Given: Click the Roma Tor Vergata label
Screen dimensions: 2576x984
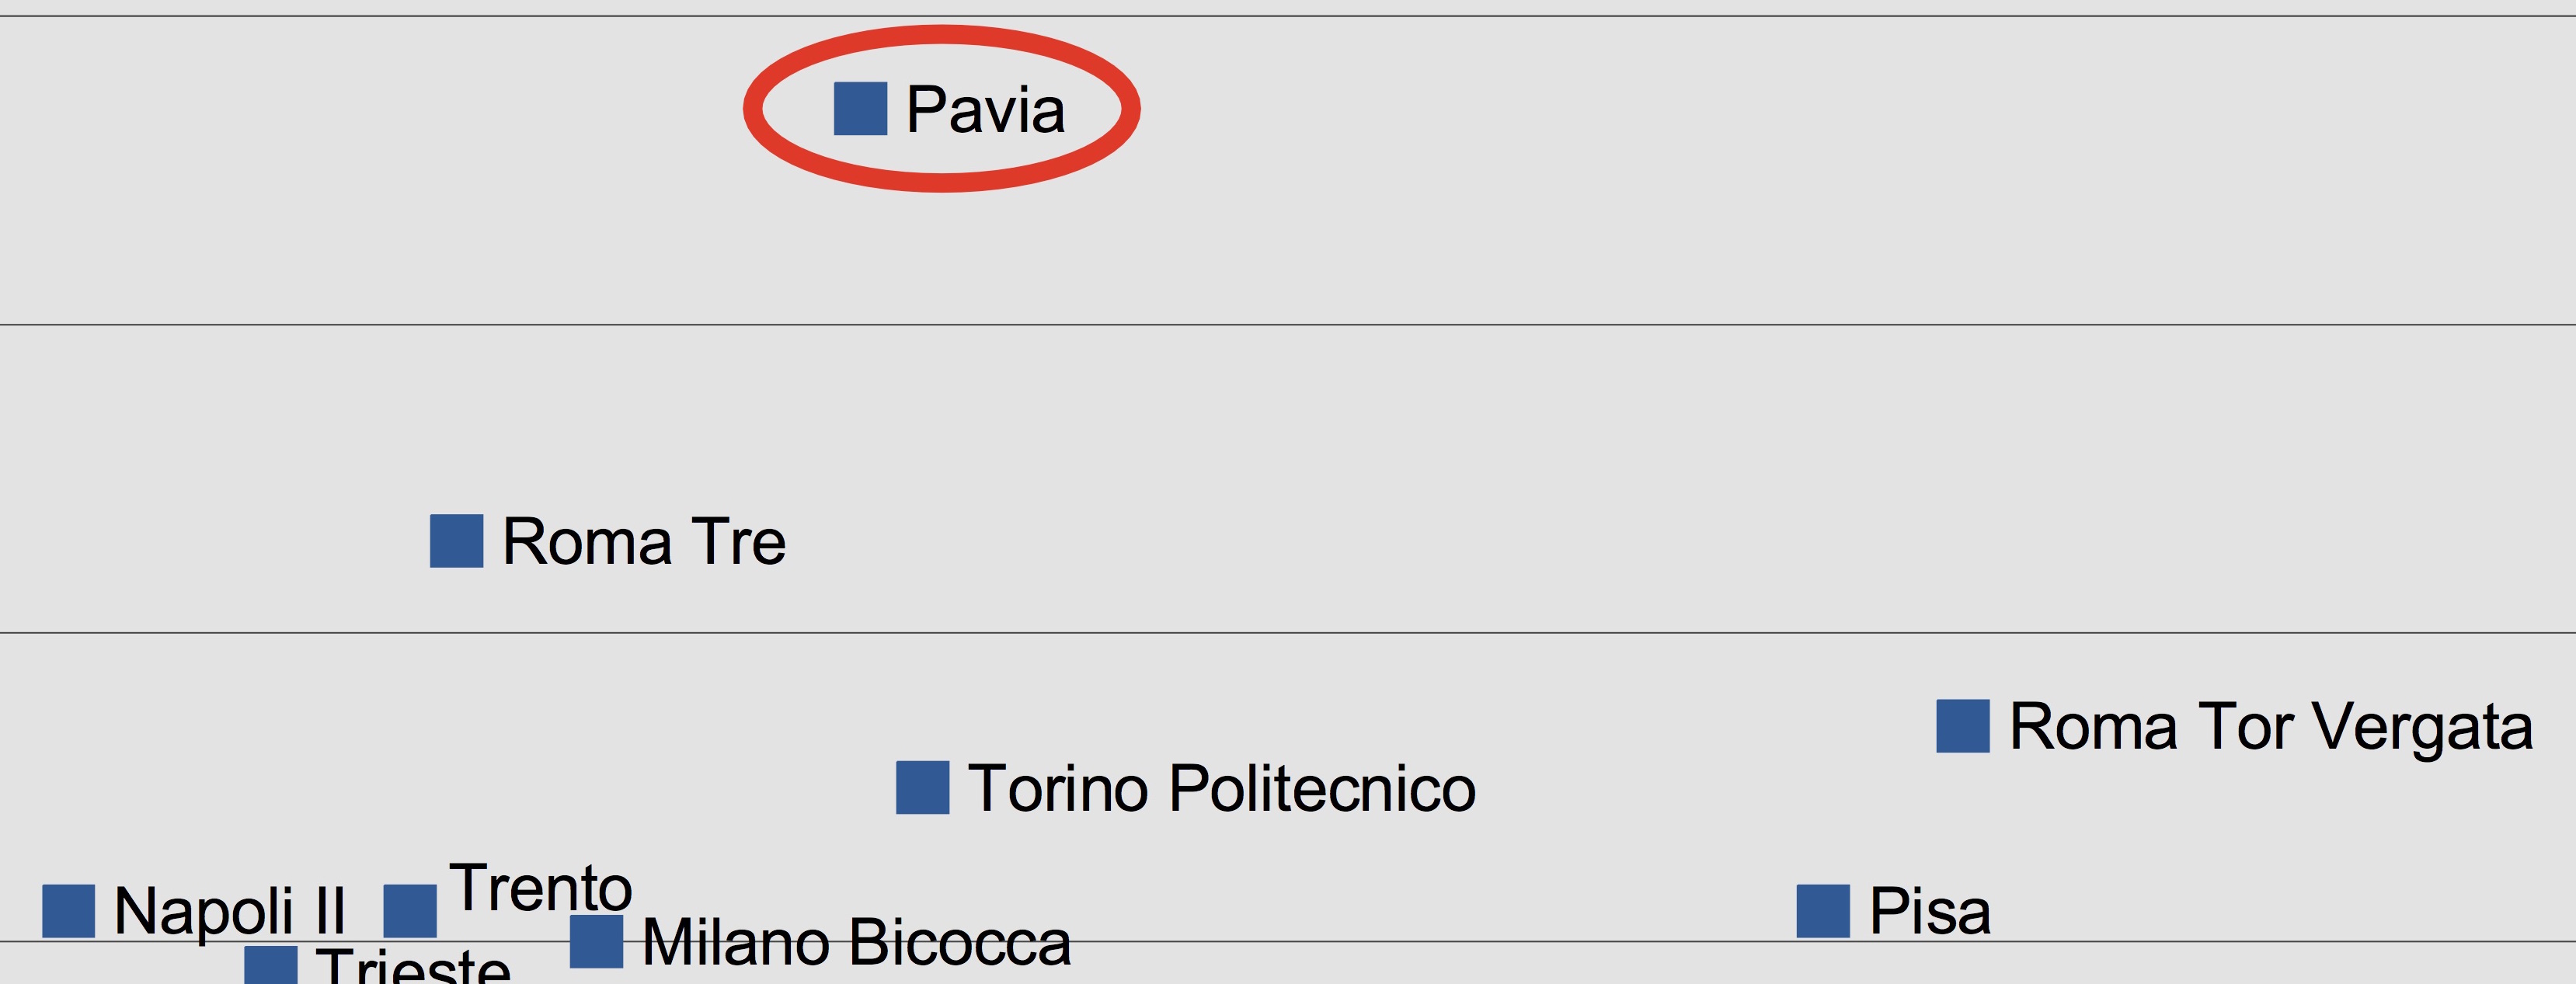Looking at the screenshot, I should [2271, 727].
